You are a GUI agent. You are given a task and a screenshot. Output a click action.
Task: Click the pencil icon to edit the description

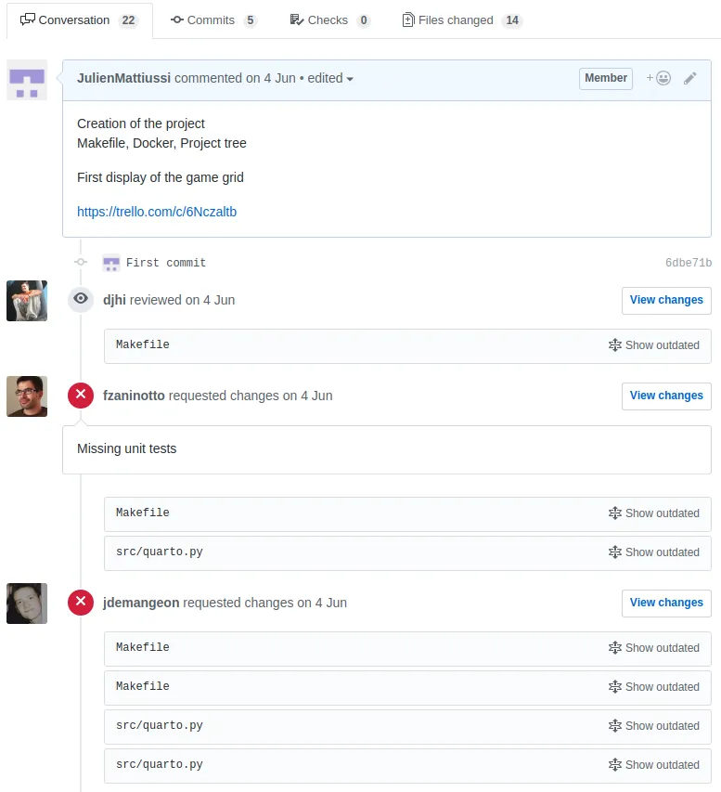coord(689,78)
